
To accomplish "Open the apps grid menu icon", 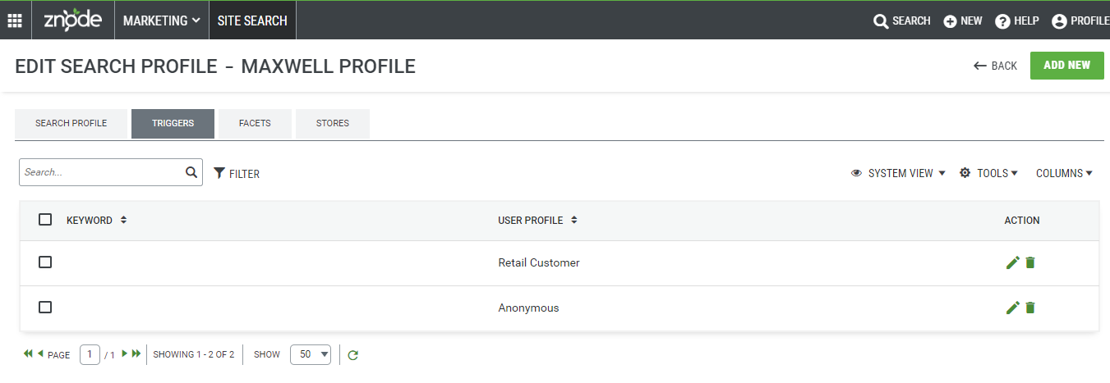I will pos(15,21).
